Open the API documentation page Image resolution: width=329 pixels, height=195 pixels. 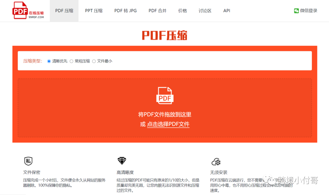click(x=227, y=10)
